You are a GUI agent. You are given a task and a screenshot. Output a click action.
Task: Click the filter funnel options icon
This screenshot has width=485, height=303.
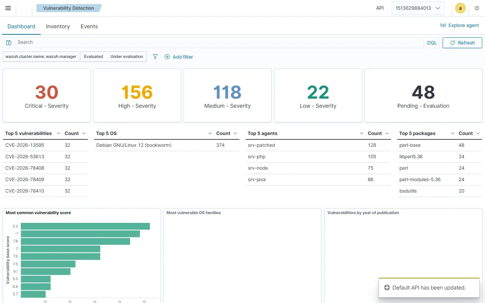click(x=155, y=57)
